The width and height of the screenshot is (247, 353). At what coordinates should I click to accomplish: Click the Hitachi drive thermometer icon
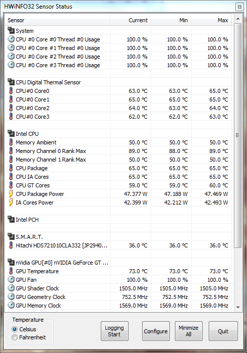(11, 245)
